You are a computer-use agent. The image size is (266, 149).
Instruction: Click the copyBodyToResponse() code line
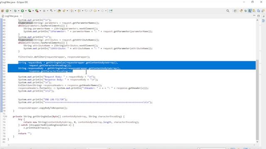pyautogui.click(x=43, y=108)
